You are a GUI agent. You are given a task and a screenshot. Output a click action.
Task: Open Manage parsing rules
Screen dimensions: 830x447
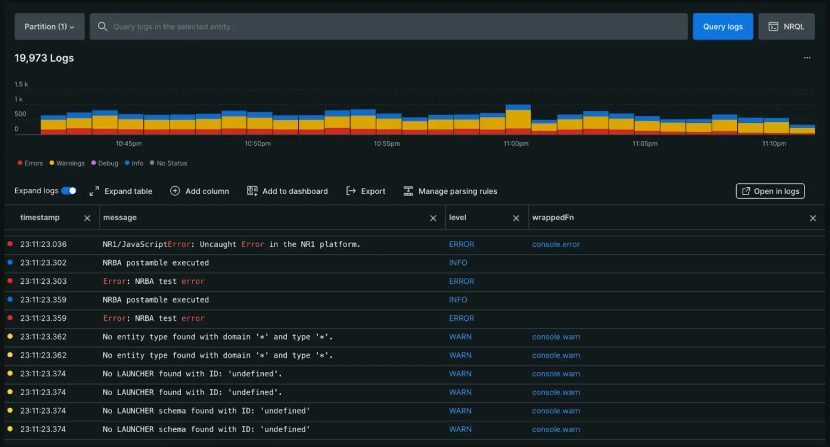(408, 191)
